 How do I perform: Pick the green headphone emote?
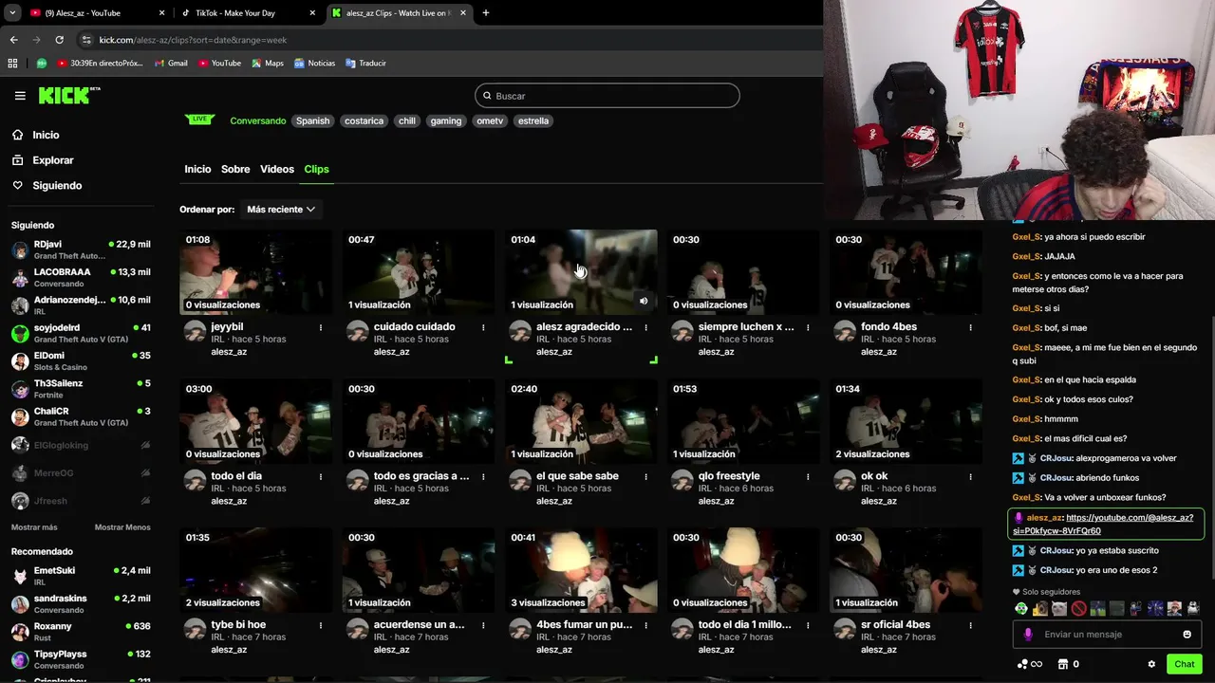pos(1020,609)
